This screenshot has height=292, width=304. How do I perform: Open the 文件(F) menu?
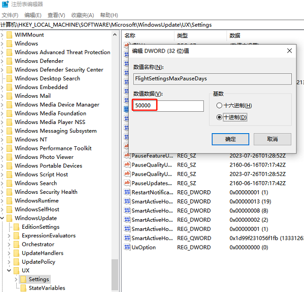coord(10,15)
